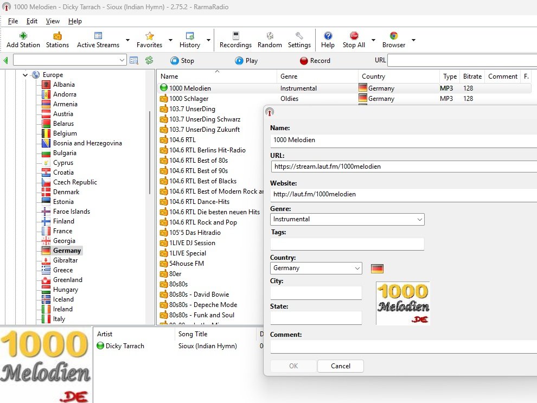Open the History dropdown arrow

[208, 40]
